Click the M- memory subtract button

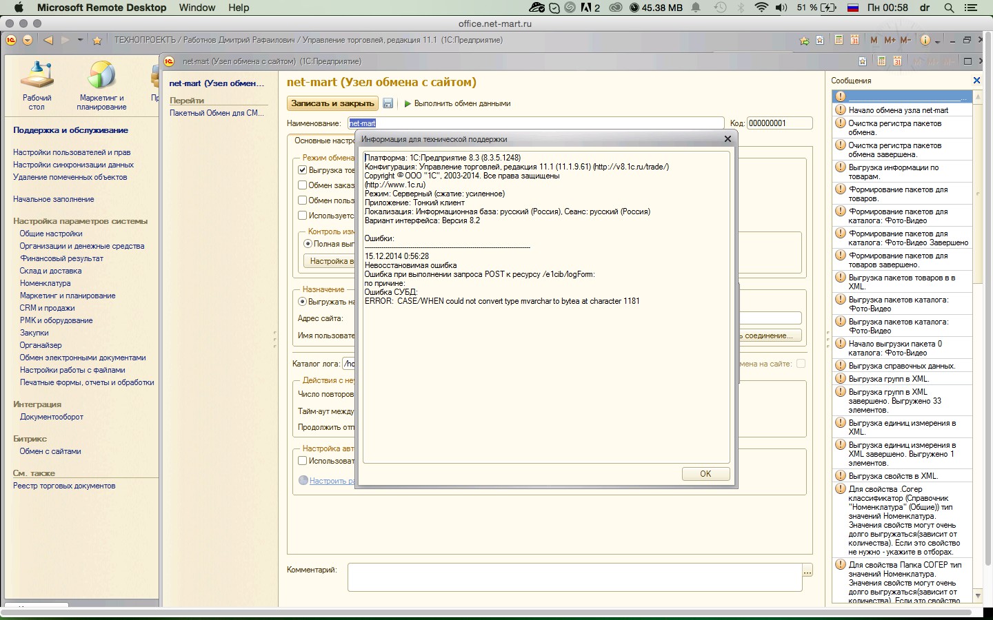(906, 40)
